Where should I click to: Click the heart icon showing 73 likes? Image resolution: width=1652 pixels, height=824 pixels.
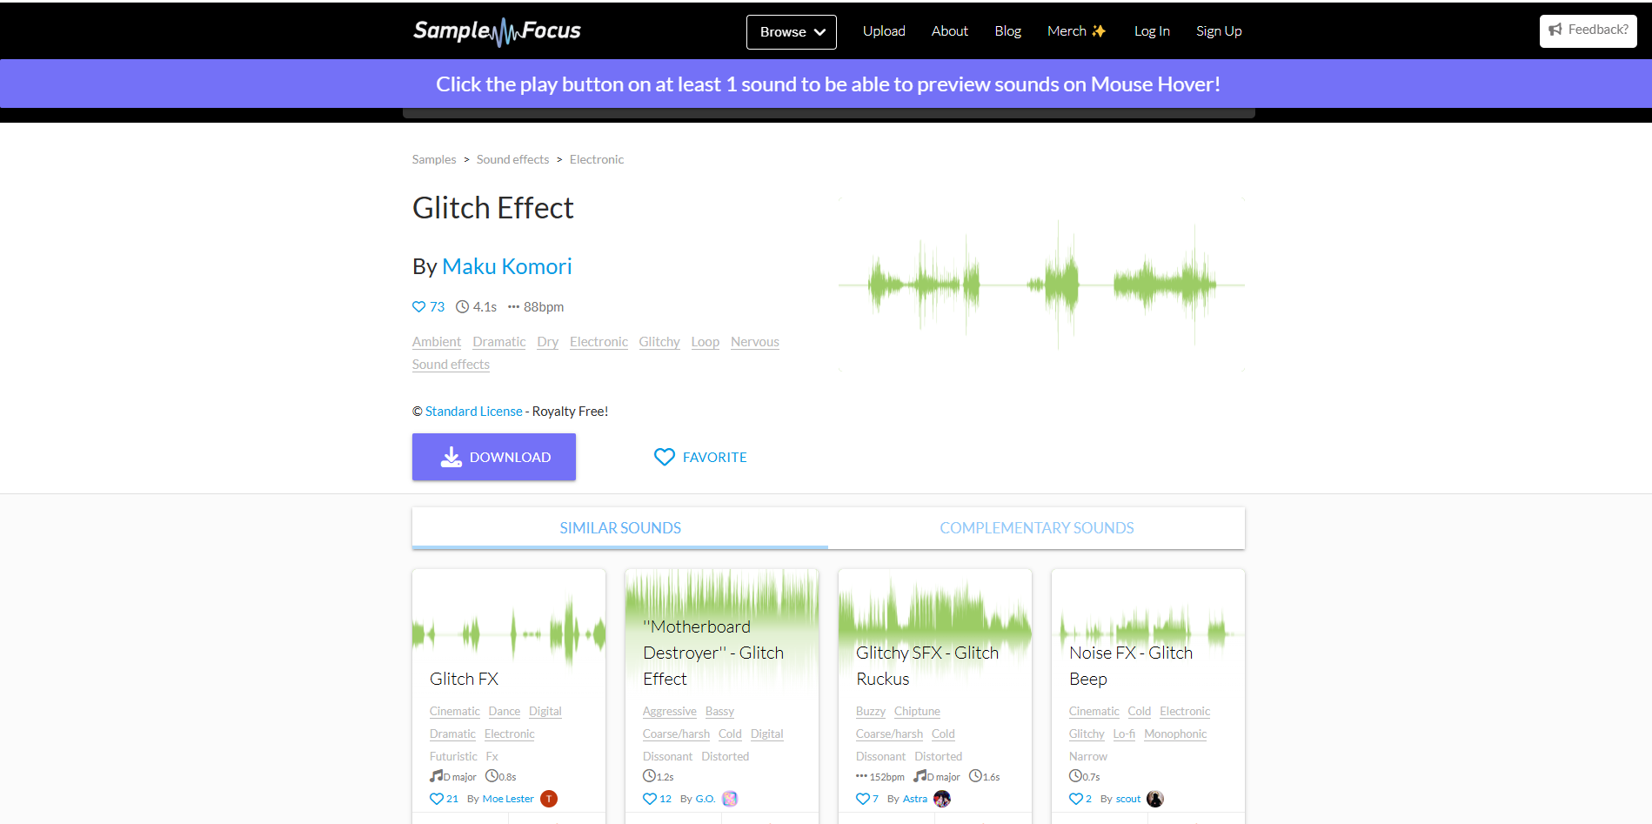tap(419, 306)
